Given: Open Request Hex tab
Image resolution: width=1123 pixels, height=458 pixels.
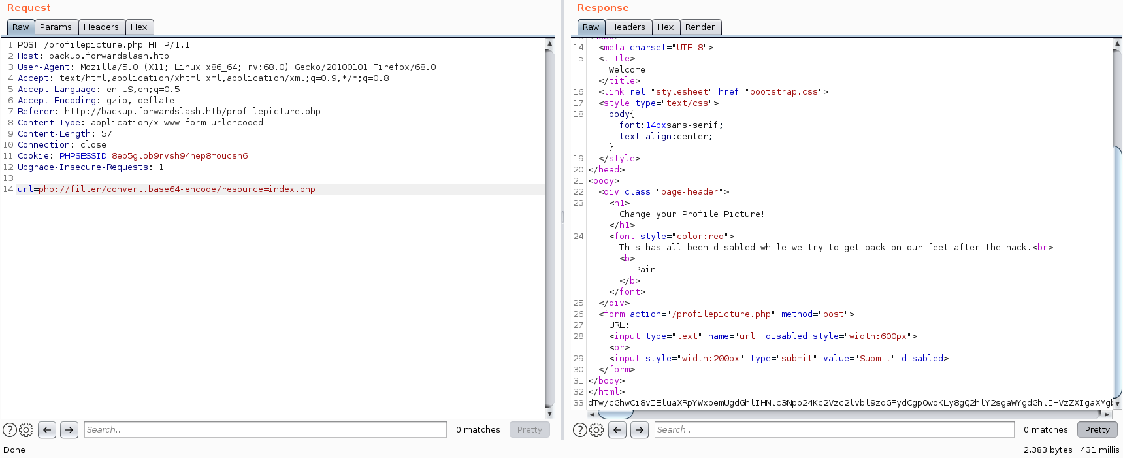Looking at the screenshot, I should (x=139, y=27).
